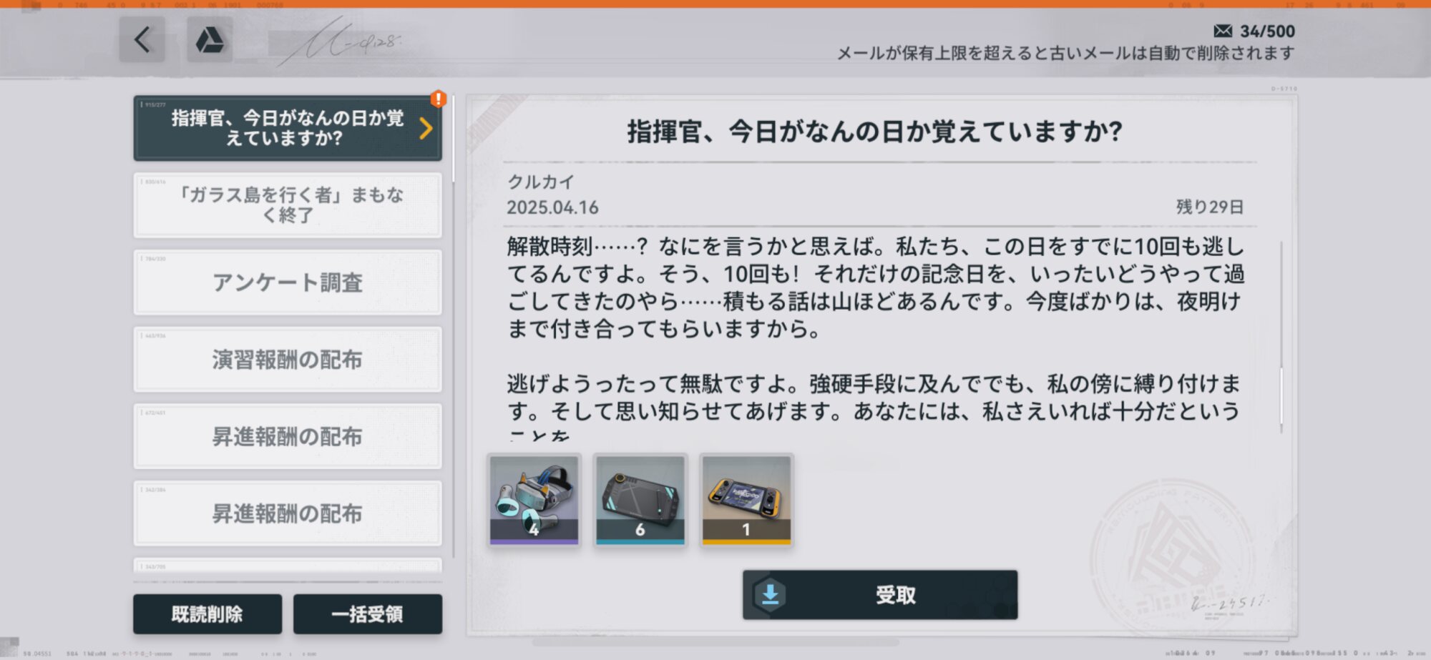Click the envelope mail count icon
Viewport: 1431px width, 660px height.
[x=1223, y=31]
